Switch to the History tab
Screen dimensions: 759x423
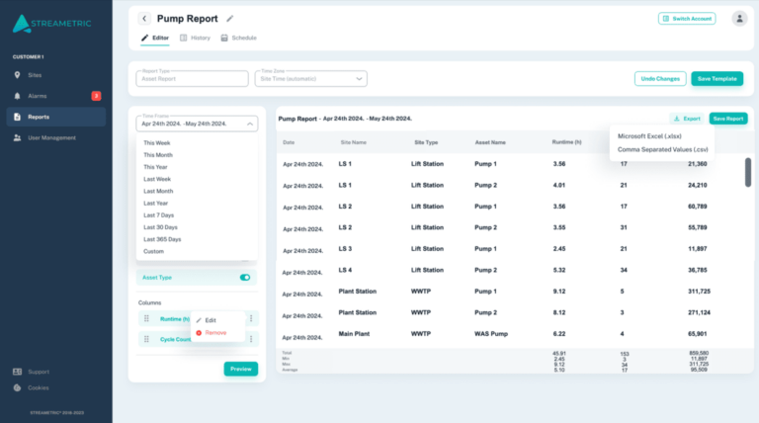pos(195,38)
